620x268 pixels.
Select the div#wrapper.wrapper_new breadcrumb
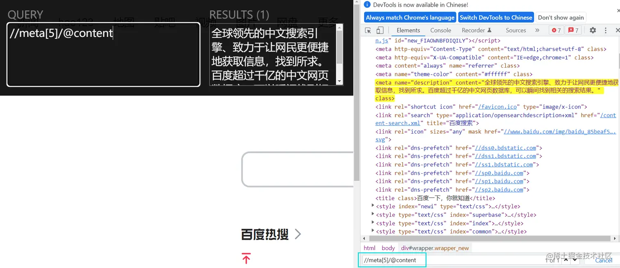[x=435, y=248]
